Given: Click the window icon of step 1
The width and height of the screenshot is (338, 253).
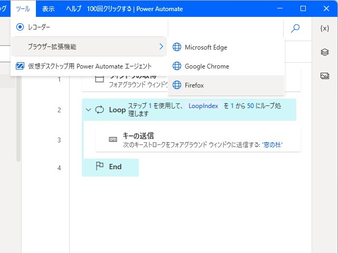Looking at the screenshot, I should coord(99,79).
